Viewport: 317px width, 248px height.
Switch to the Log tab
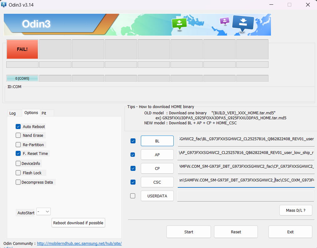coord(13,113)
